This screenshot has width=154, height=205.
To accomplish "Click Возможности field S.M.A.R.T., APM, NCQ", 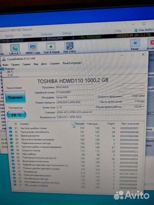I will point(101,117).
